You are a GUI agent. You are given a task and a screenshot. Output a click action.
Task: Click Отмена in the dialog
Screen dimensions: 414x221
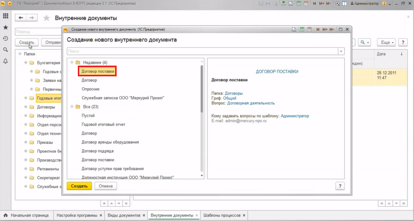[x=106, y=186]
